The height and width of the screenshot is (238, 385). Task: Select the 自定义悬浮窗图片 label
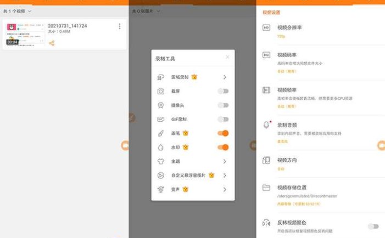click(188, 175)
